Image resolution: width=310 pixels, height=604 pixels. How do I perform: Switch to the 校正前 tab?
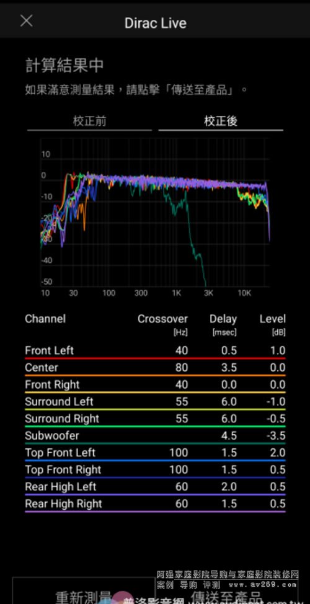pos(89,122)
